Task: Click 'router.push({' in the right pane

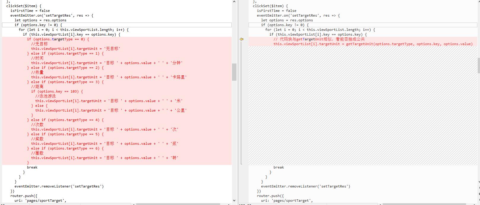Action: click(270, 196)
